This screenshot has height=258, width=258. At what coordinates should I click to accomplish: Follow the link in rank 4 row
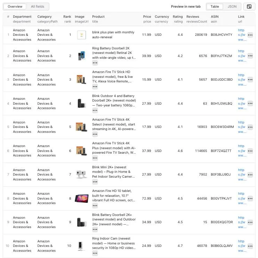[x=242, y=103]
